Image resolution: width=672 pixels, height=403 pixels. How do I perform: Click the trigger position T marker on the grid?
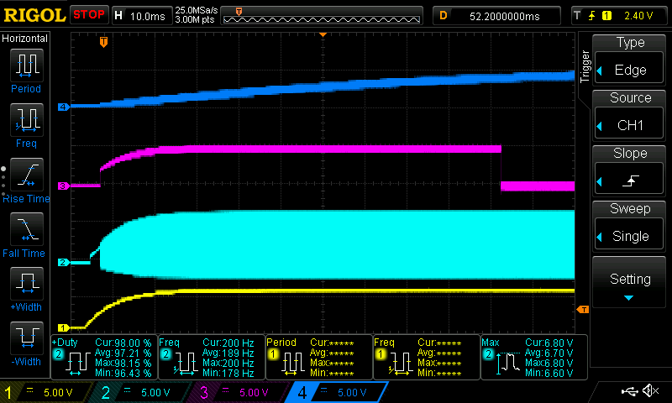pos(103,42)
